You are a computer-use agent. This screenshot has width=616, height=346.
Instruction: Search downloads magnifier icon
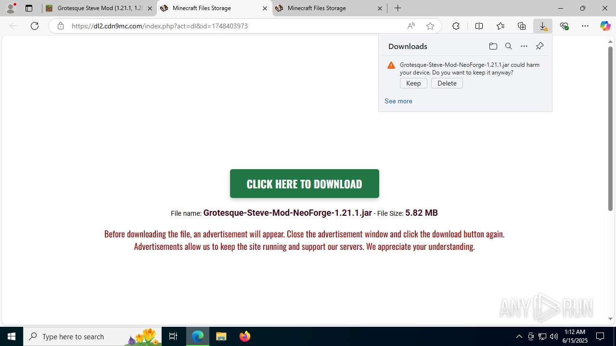coord(508,46)
